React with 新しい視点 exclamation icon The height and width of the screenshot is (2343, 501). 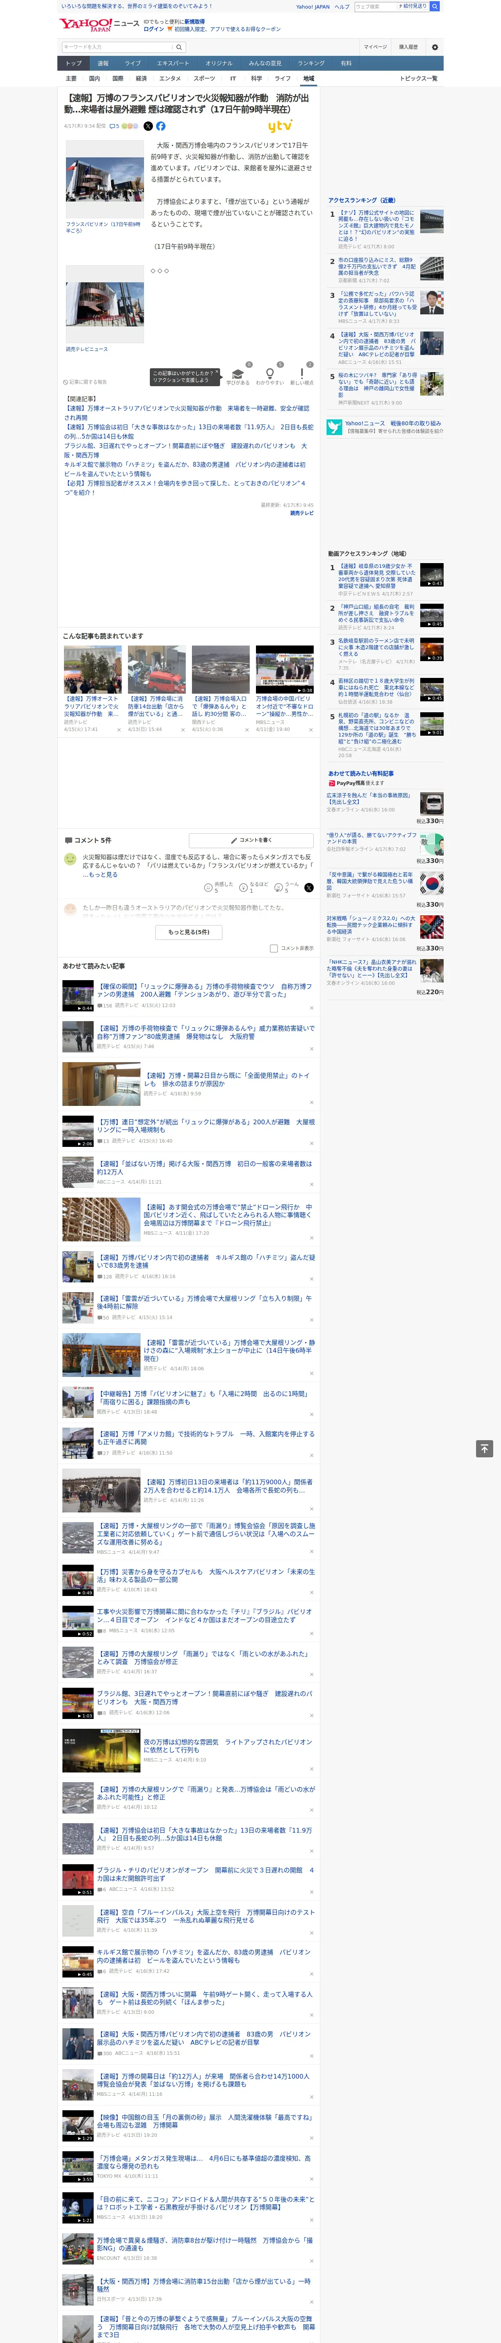pyautogui.click(x=302, y=374)
